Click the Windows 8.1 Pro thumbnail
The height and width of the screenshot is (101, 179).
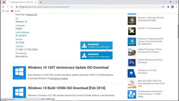pyautogui.click(x=132, y=73)
